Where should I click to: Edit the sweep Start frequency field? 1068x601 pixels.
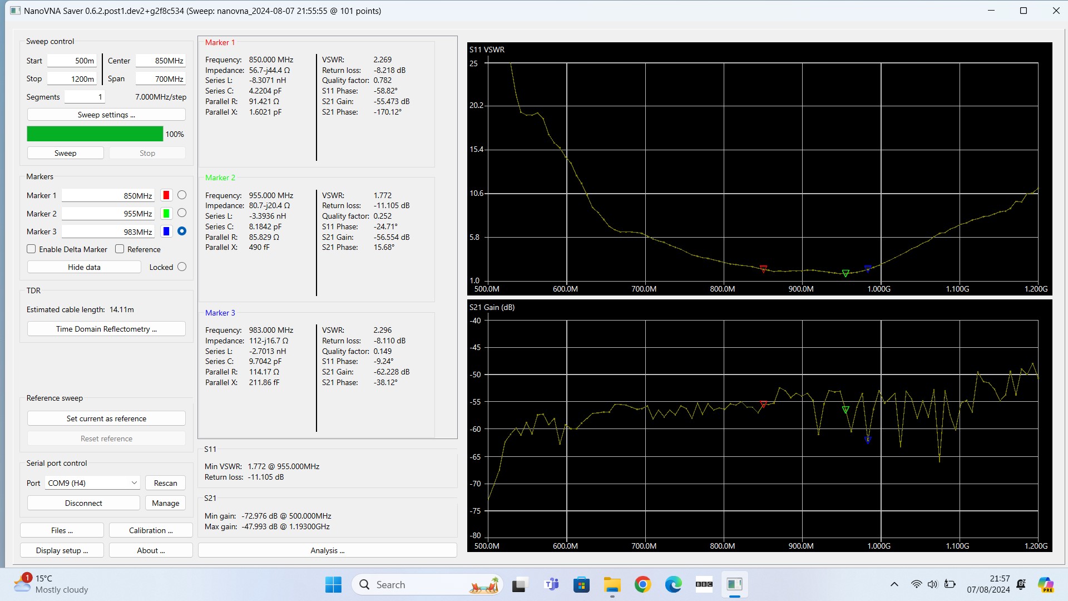click(72, 61)
